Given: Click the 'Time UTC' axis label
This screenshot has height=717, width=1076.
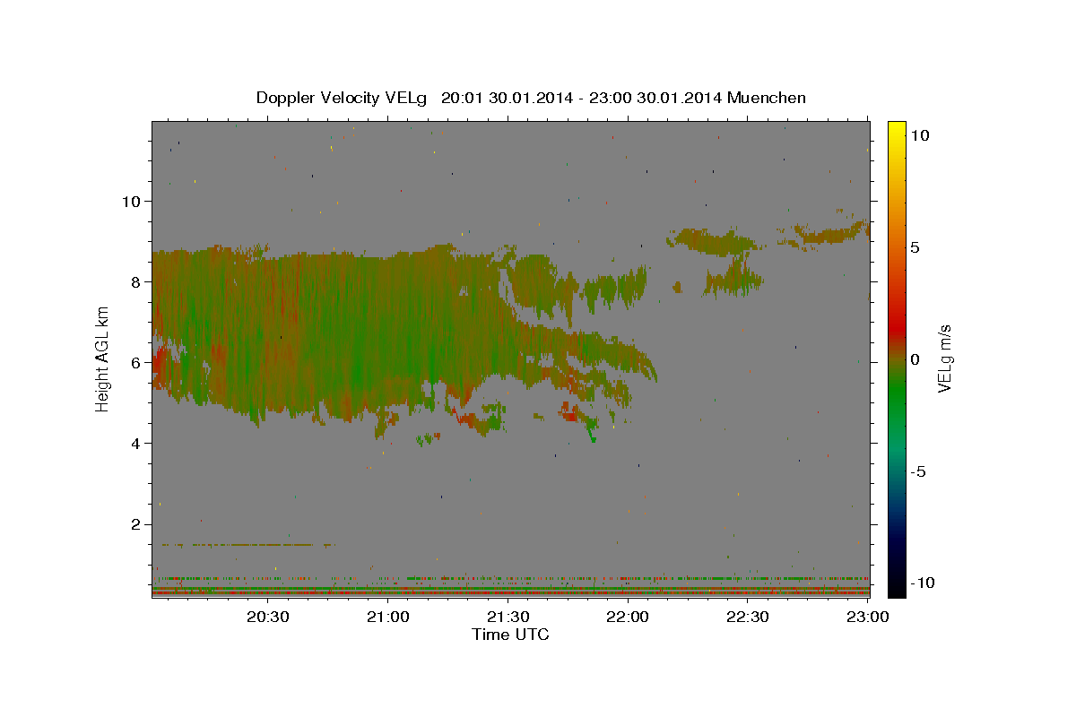Looking at the screenshot, I should pyautogui.click(x=510, y=635).
